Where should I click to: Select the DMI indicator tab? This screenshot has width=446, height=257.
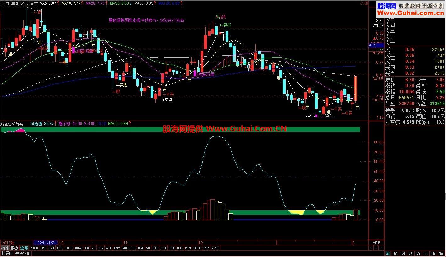pos(43,248)
